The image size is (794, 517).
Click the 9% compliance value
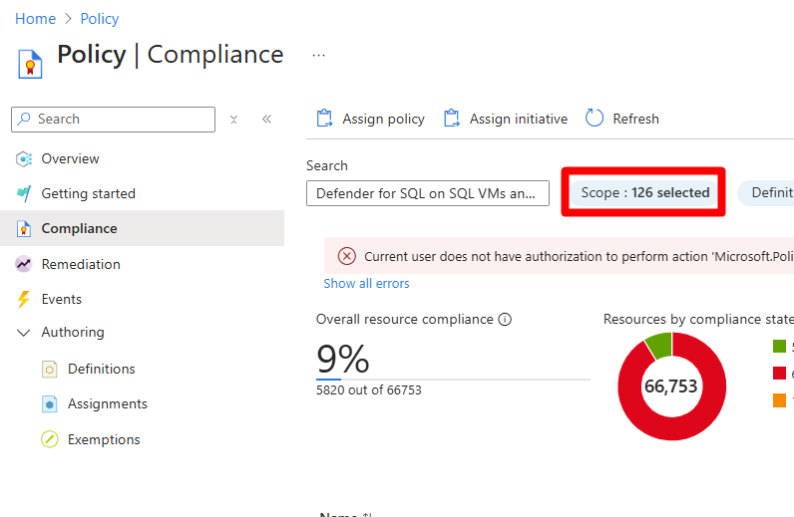pyautogui.click(x=343, y=359)
